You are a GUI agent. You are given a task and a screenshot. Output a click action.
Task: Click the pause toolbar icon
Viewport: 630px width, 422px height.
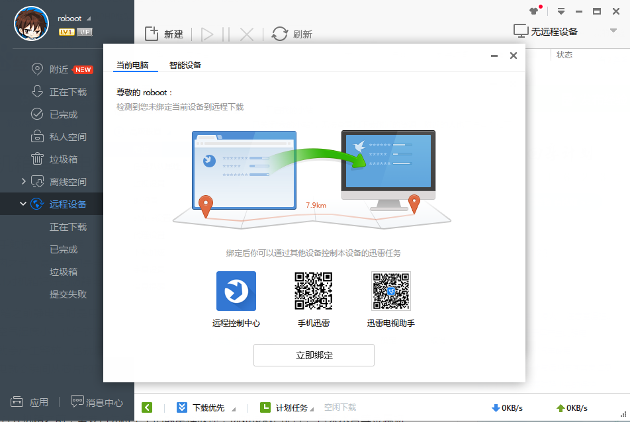point(226,34)
